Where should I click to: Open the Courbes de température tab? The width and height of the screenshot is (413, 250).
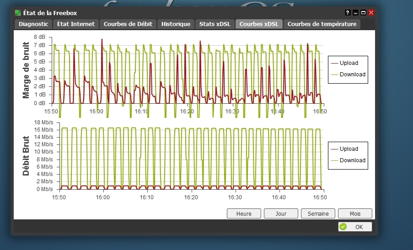[322, 24]
